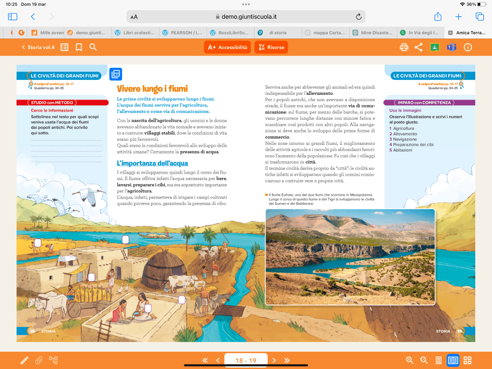Switch to thumbnail grid view

467,360
